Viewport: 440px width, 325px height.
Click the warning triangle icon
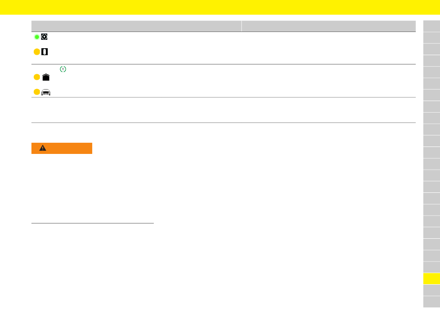(x=43, y=148)
